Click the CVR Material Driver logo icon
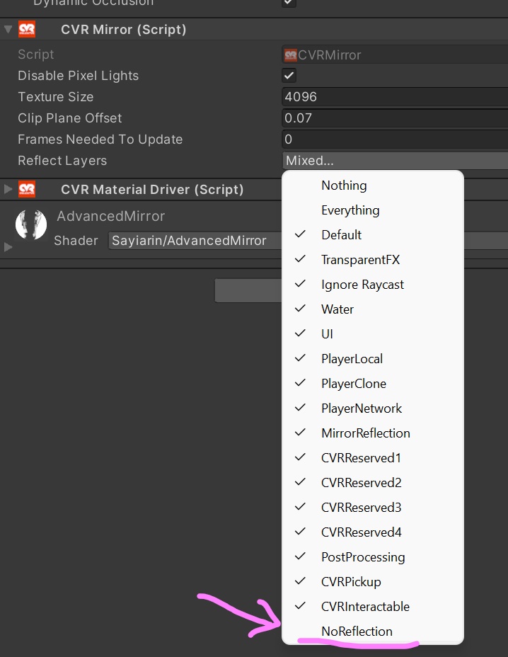The height and width of the screenshot is (657, 508). 27,190
